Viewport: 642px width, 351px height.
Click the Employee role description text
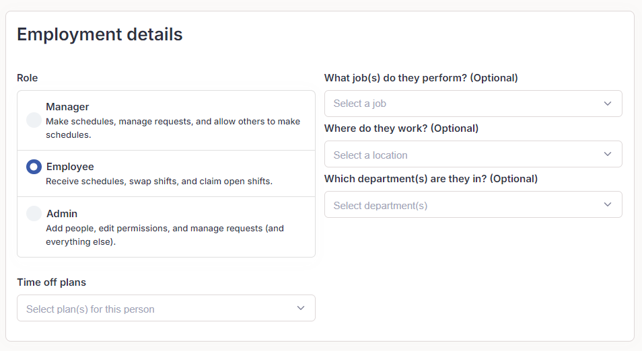click(159, 182)
